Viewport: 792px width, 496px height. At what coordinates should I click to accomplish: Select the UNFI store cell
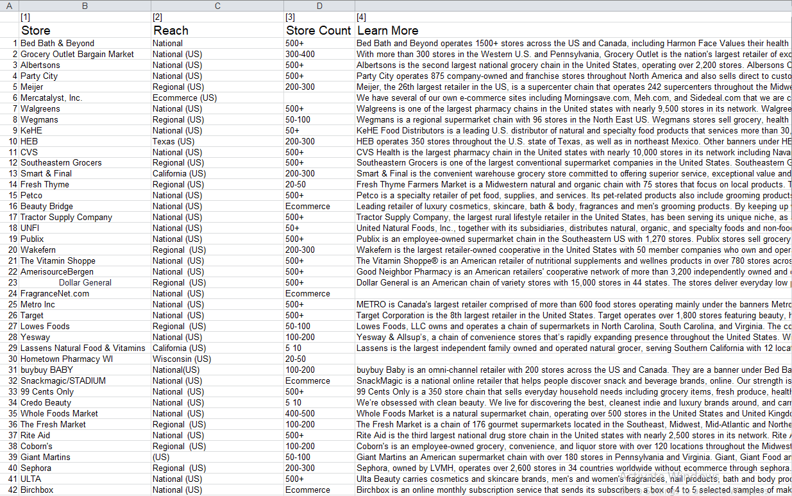[x=85, y=228]
